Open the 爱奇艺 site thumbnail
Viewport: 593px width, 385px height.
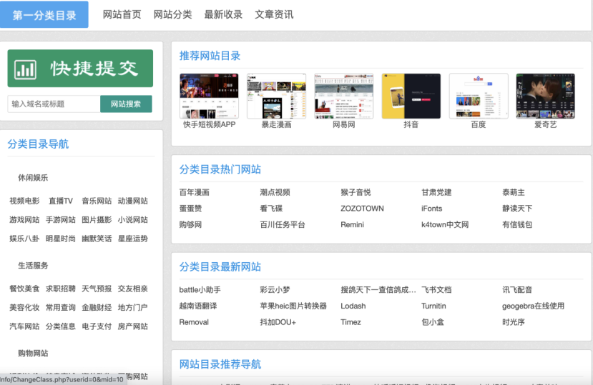[545, 96]
